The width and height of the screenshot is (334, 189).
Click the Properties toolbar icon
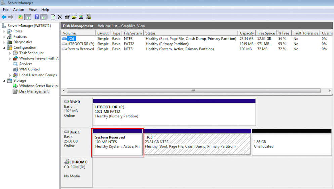[67, 17]
